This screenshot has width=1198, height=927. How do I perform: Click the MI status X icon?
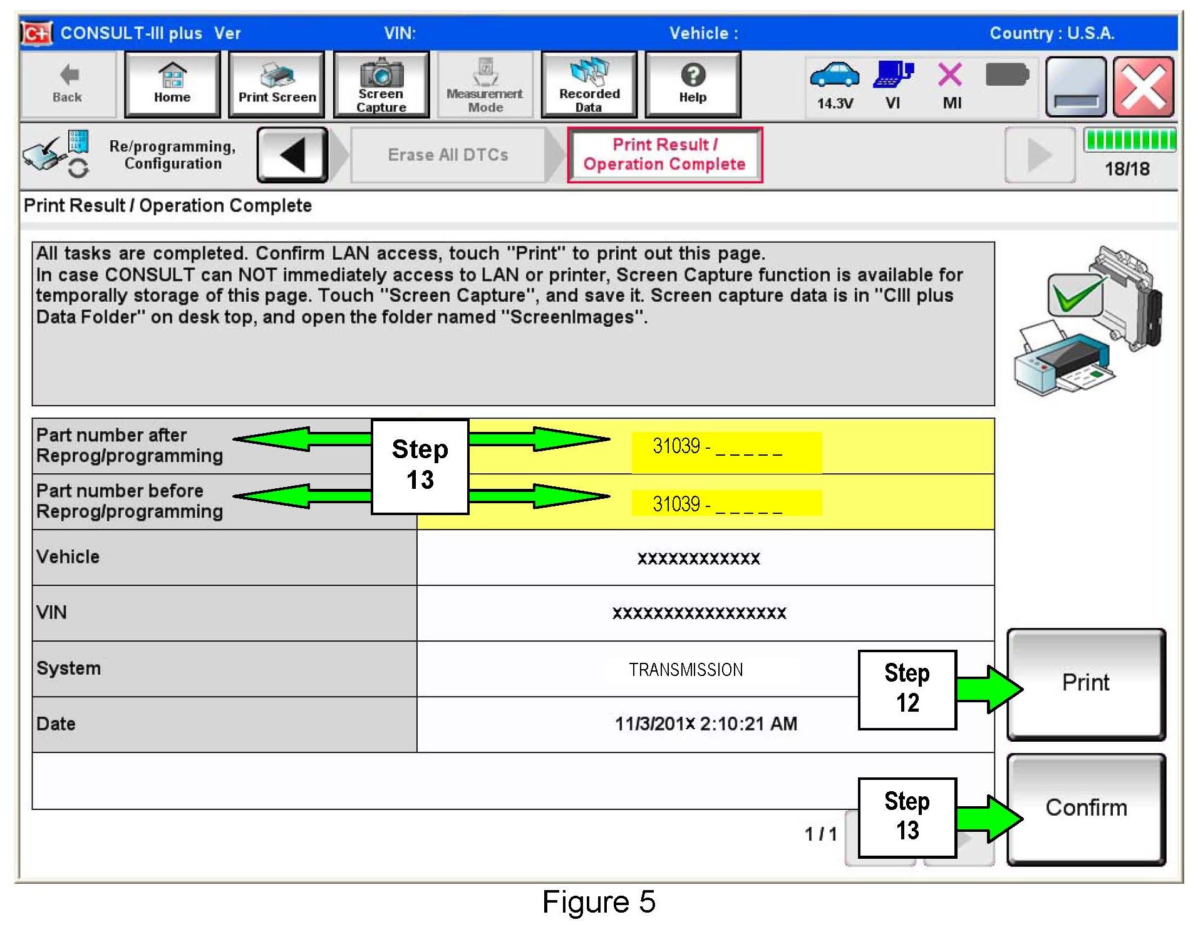point(951,85)
